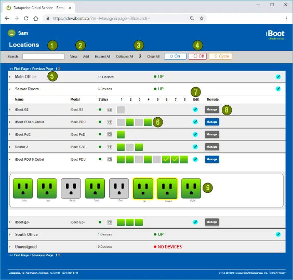Go back in browser history

click(x=7, y=18)
